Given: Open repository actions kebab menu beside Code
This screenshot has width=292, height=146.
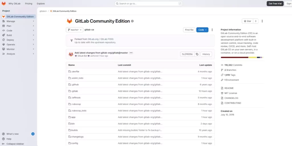Looking at the screenshot, I should pyautogui.click(x=212, y=30).
